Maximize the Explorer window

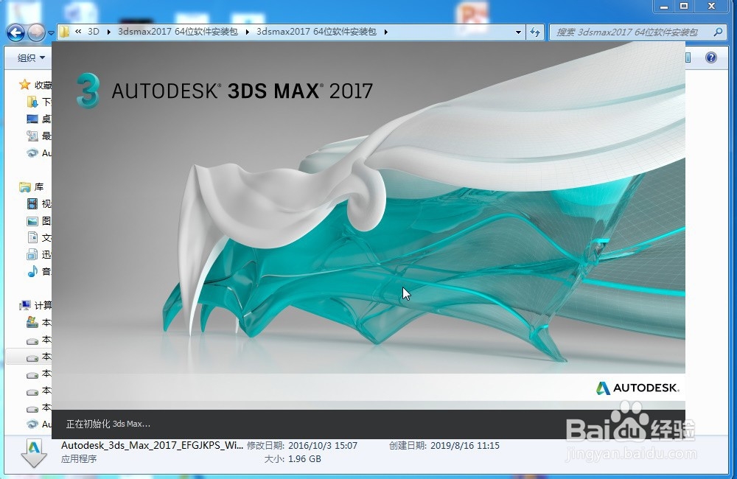684,7
